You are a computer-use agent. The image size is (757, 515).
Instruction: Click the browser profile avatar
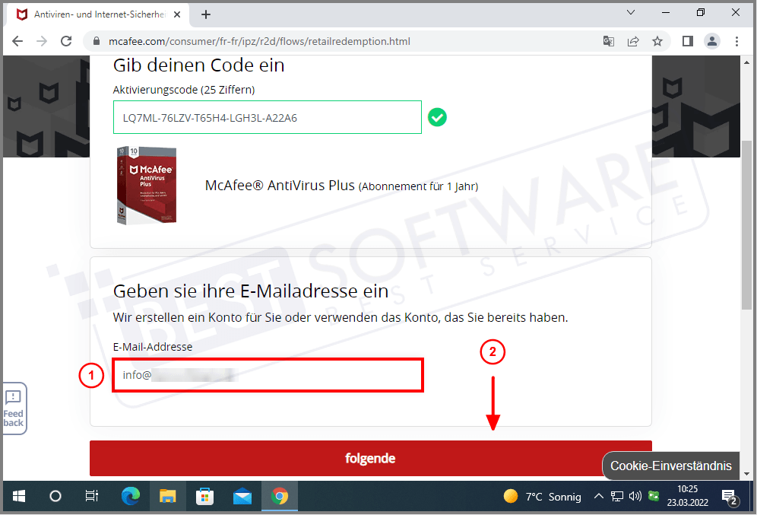point(712,41)
